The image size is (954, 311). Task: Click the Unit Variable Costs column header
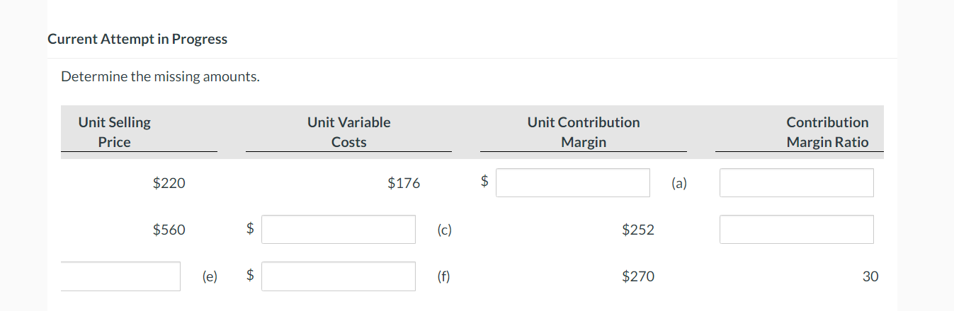tap(348, 132)
